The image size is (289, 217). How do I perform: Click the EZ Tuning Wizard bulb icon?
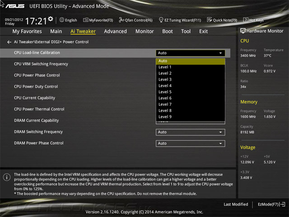point(161,20)
